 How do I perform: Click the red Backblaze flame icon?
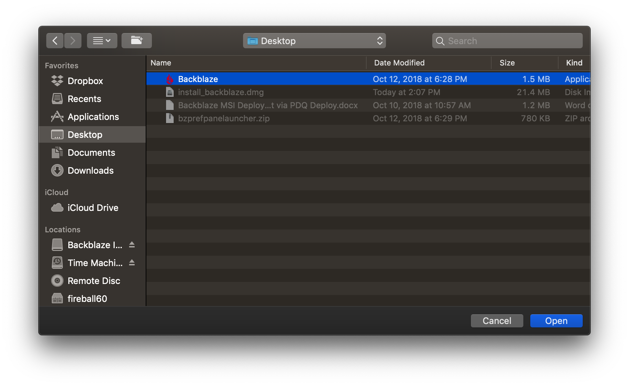170,79
